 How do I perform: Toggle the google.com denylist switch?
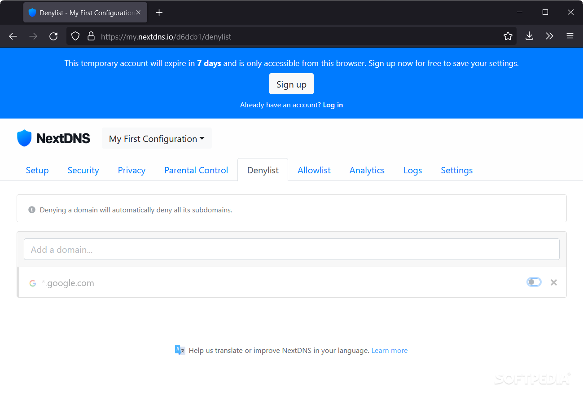click(534, 282)
